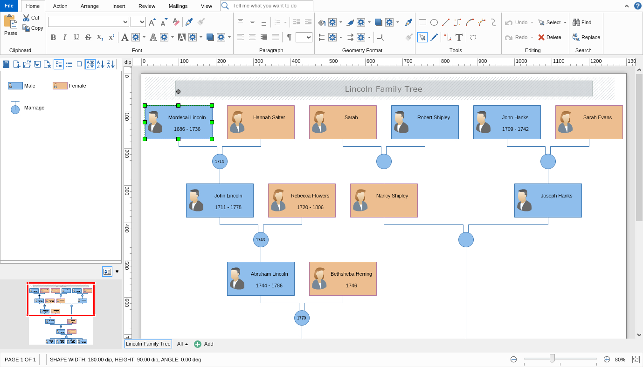Viewport: 643px width, 367px height.
Task: Click the Cut scissors icon
Action: [x=26, y=18]
